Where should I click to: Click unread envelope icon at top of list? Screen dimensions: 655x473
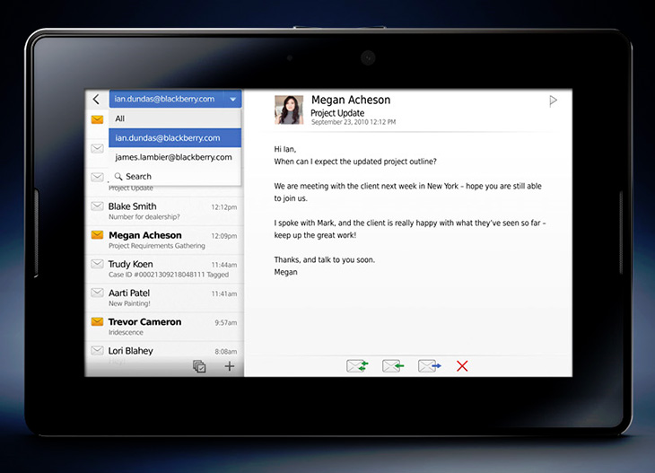point(97,119)
